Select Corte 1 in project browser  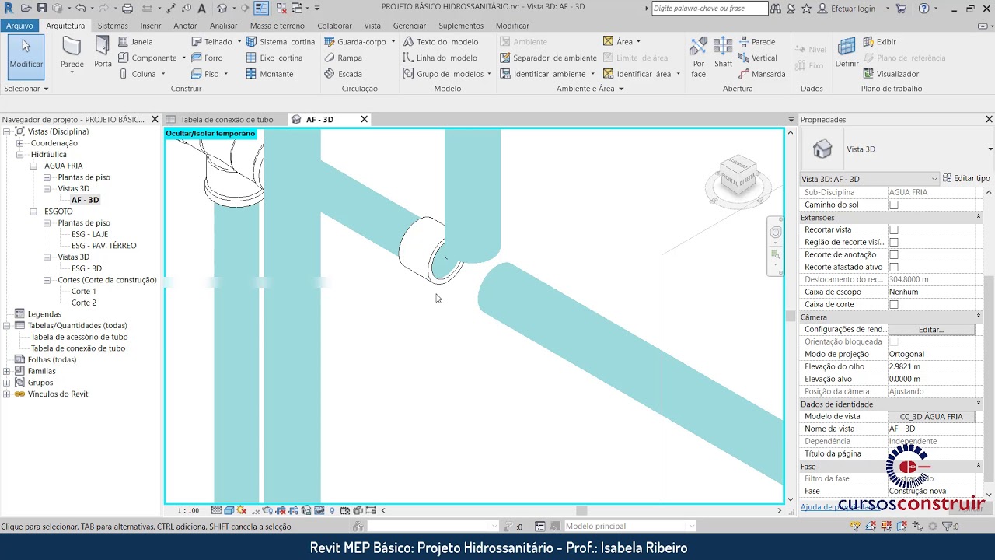[x=84, y=292]
